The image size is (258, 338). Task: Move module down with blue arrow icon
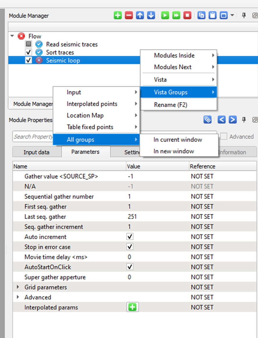point(151,15)
